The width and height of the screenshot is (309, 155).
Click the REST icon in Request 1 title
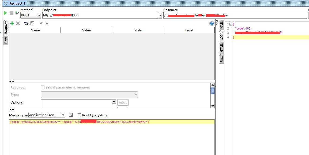click(6, 3)
